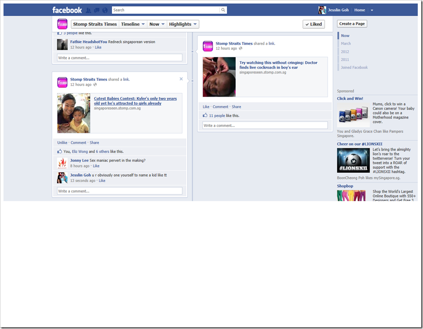Image resolution: width=423 pixels, height=329 pixels.
Task: Like the cockroach in ear post
Action: coord(206,107)
